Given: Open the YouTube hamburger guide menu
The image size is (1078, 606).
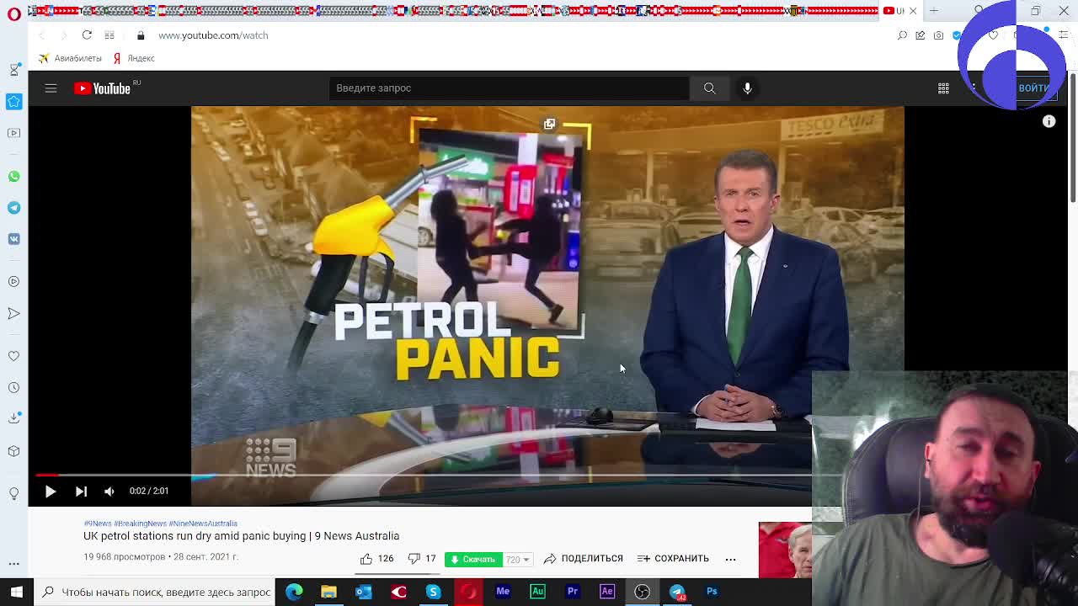Looking at the screenshot, I should (51, 88).
